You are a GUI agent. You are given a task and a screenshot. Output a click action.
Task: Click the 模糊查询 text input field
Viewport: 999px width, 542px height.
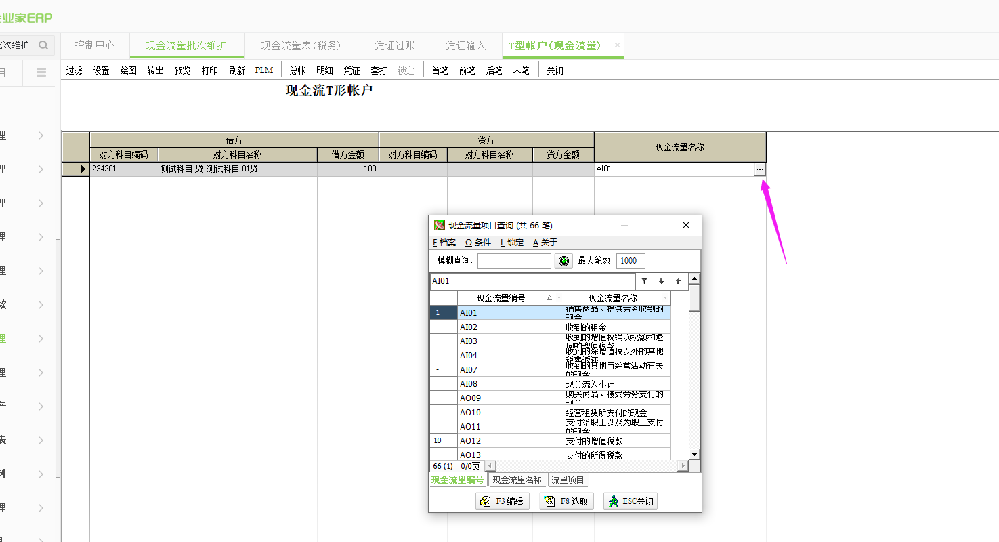pyautogui.click(x=514, y=261)
